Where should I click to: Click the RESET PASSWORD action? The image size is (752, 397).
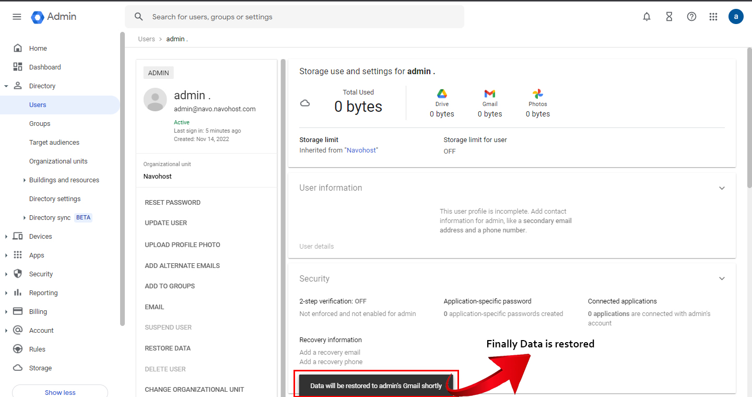[x=172, y=203]
